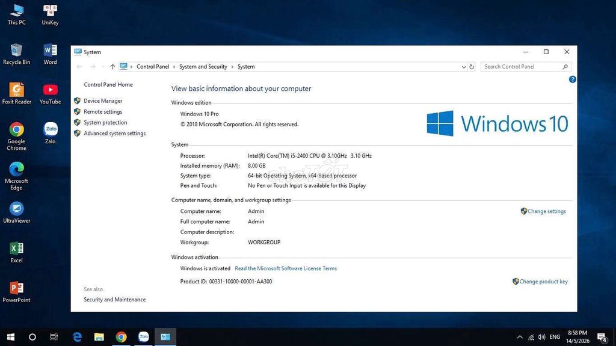Open the Action Center notifications icon
Viewport: 616px width, 346px height.
[602, 337]
